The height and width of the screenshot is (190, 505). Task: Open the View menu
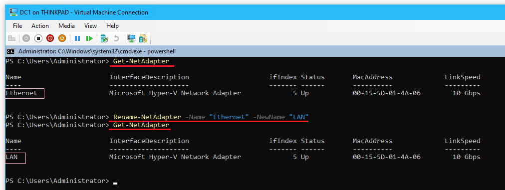tap(90, 26)
